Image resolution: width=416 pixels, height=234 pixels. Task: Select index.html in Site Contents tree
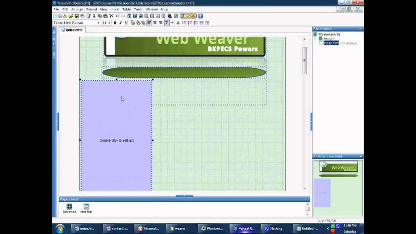click(x=331, y=43)
